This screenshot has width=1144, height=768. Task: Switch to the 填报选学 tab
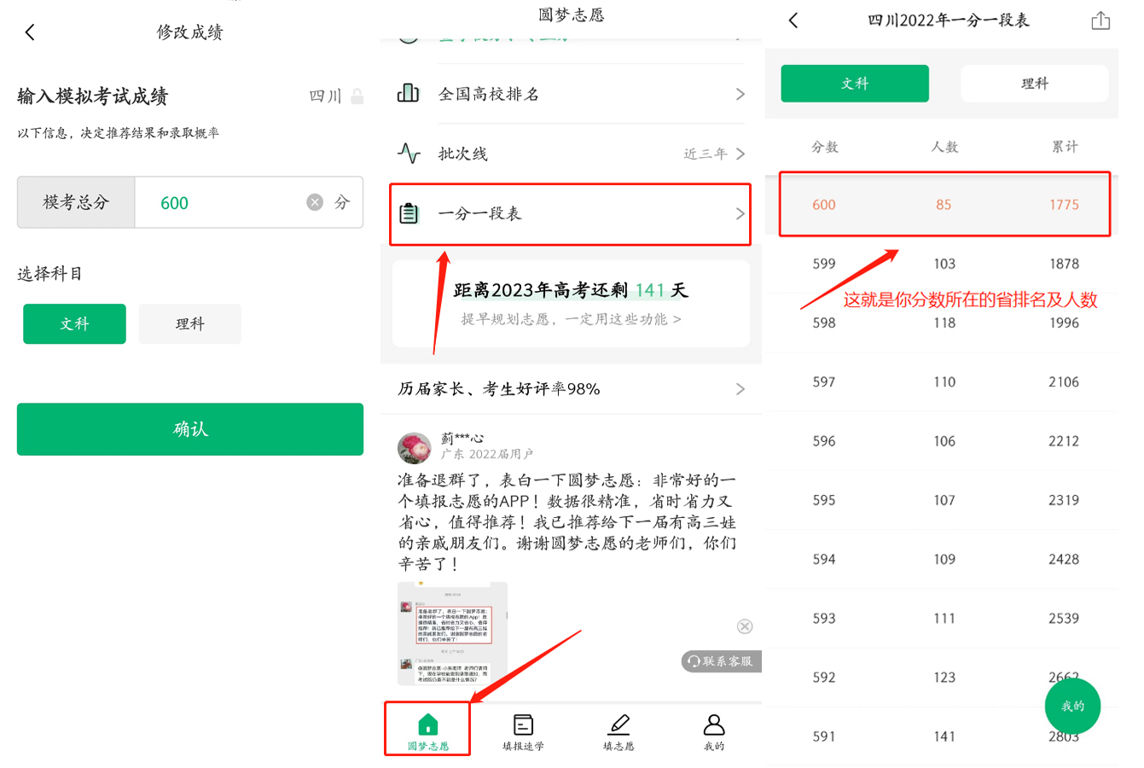[x=523, y=732]
